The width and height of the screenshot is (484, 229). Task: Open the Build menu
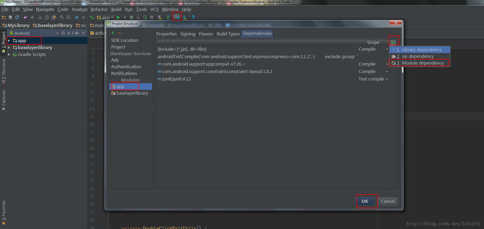[116, 9]
